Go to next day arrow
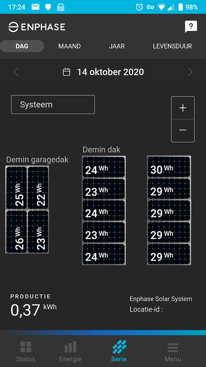This screenshot has height=367, width=206. (191, 72)
